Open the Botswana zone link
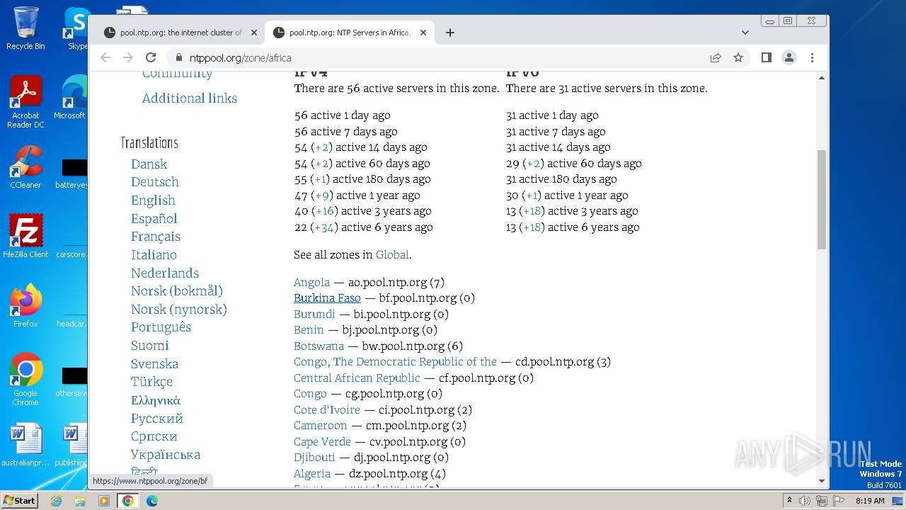Screen dimensions: 906x510 319,346
